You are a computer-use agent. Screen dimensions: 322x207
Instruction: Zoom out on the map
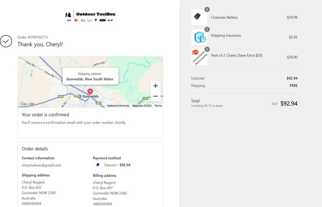click(155, 96)
